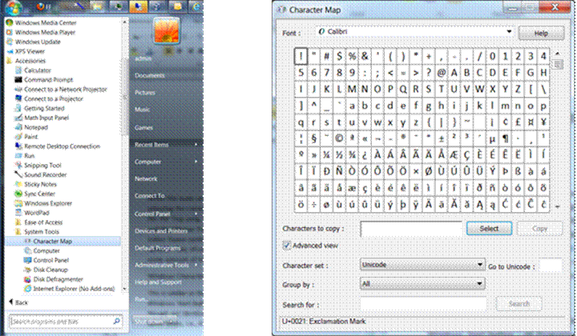
Task: Click the Select button
Action: [x=489, y=229]
